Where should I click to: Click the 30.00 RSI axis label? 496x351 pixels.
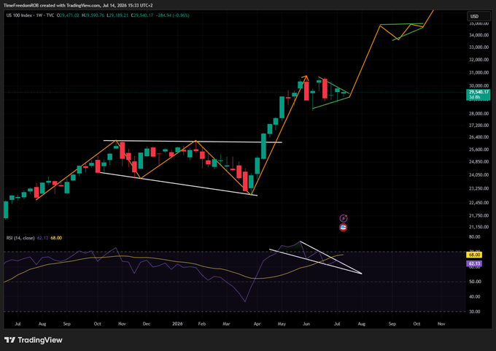tap(475, 312)
